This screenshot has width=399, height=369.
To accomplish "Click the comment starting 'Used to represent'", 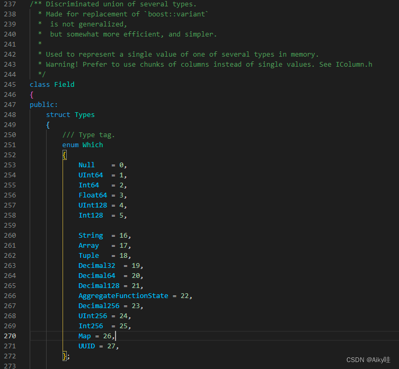I will pyautogui.click(x=182, y=55).
